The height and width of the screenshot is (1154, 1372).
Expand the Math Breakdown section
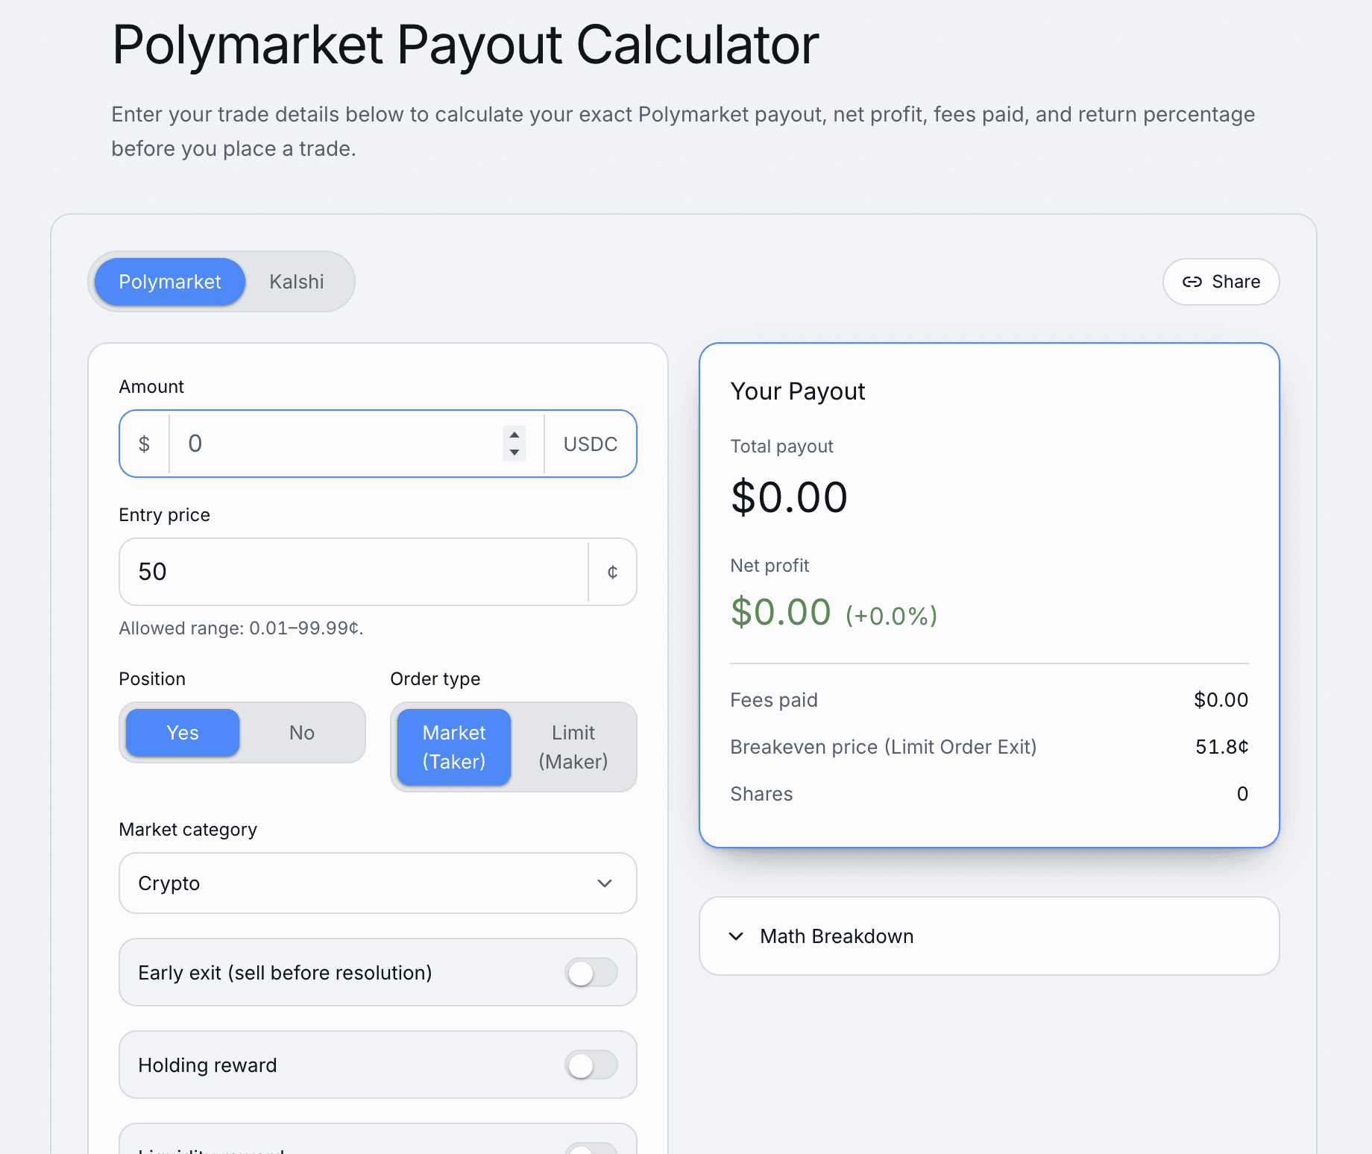click(989, 936)
